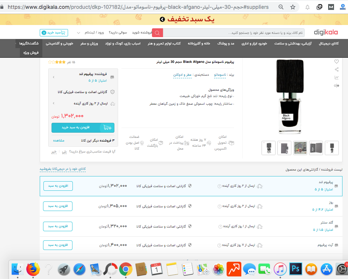Click the سبد خرید cart button in header
This screenshot has height=279, width=348.
tap(54, 33)
